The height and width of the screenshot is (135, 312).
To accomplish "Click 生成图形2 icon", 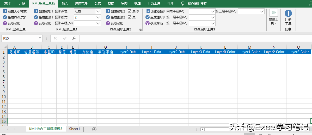I will point(108,17).
